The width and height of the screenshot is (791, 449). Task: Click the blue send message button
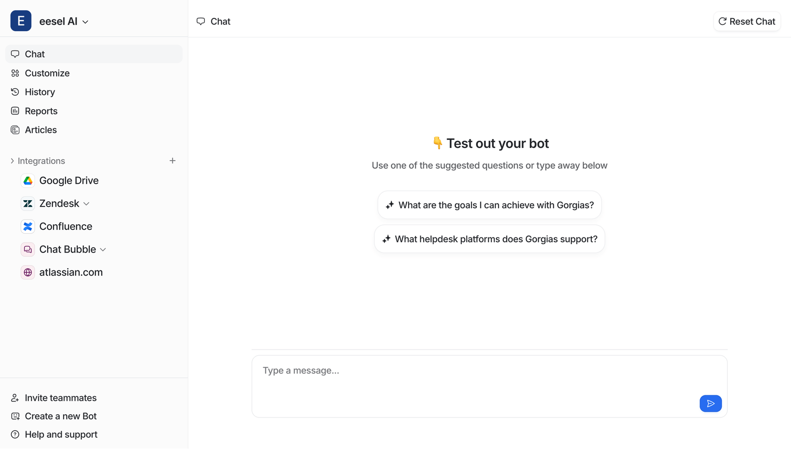pos(710,403)
